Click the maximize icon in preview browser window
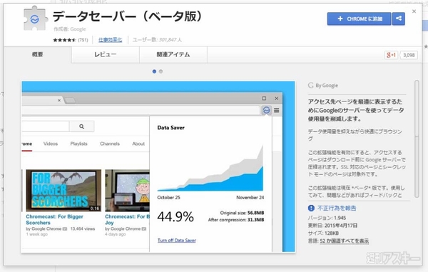This screenshot has height=272, width=428. click(x=264, y=99)
